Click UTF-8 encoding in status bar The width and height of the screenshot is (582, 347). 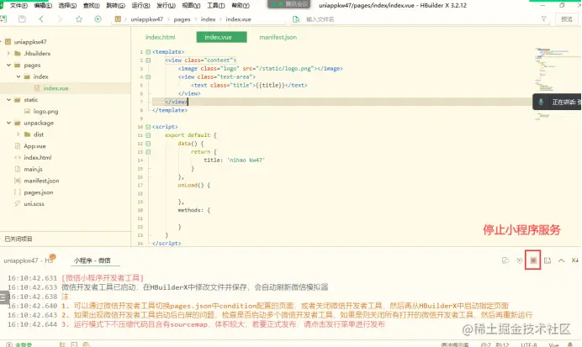click(528, 344)
